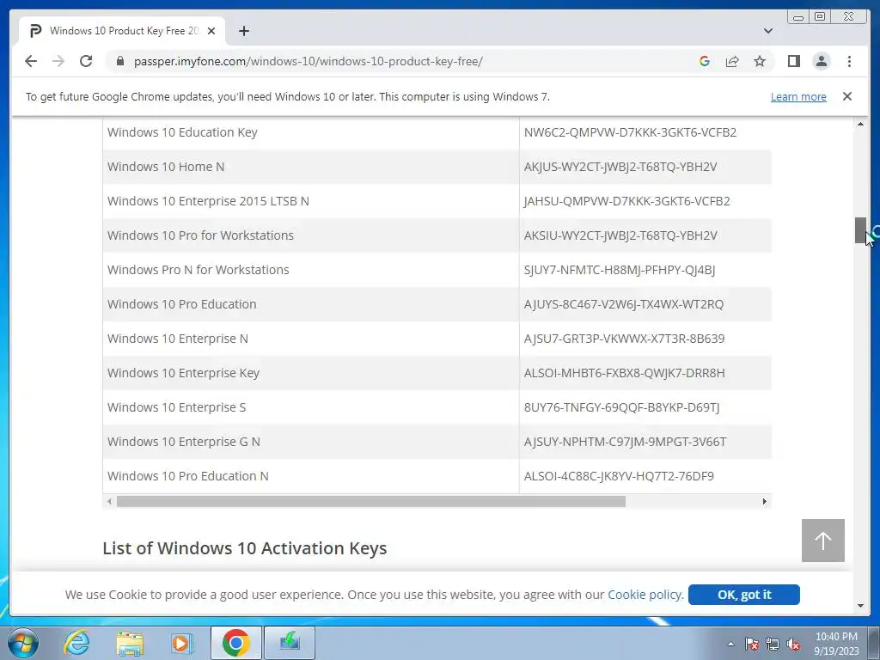Select the Windows 10 Product Key Free tab
This screenshot has height=660, width=880.
(x=122, y=31)
